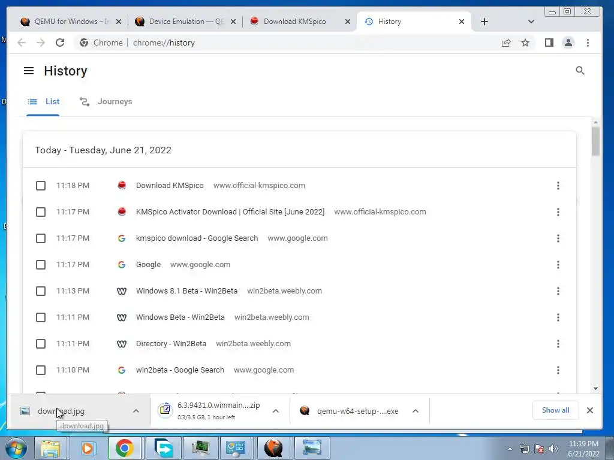Tick the Directory - Win2Beta checkbox

41,344
